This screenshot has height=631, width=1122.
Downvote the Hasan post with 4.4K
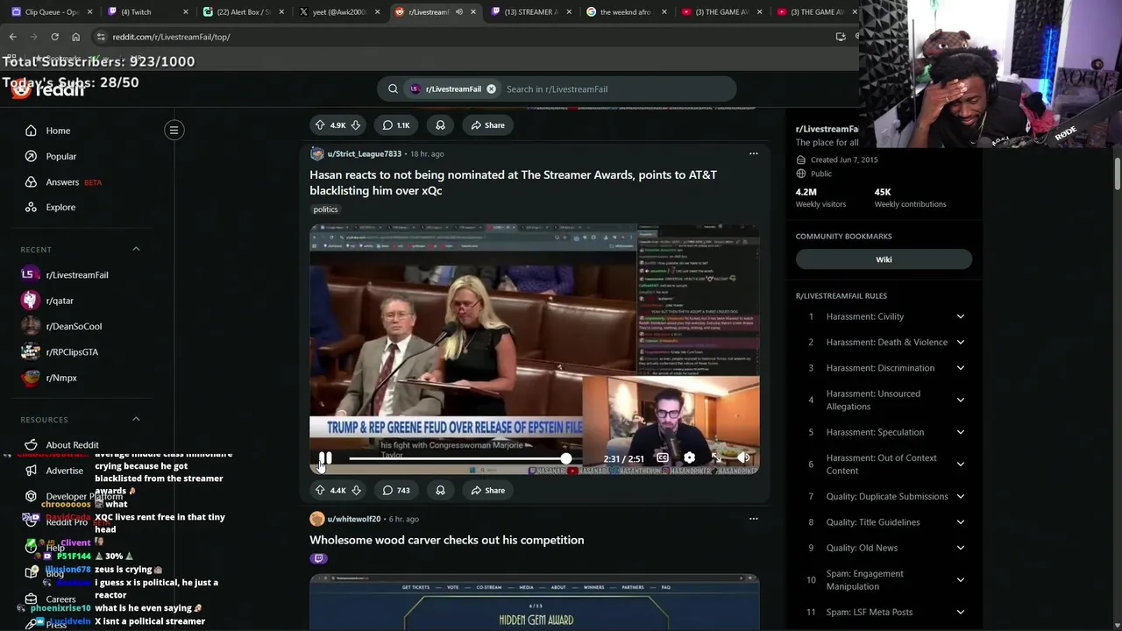coord(356,490)
